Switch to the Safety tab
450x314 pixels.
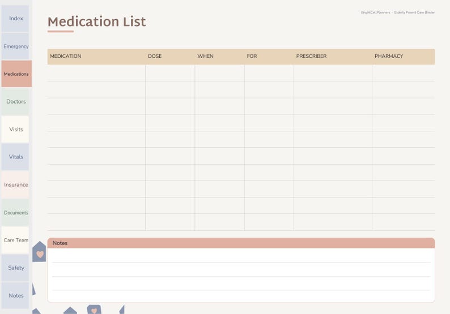pyautogui.click(x=15, y=268)
